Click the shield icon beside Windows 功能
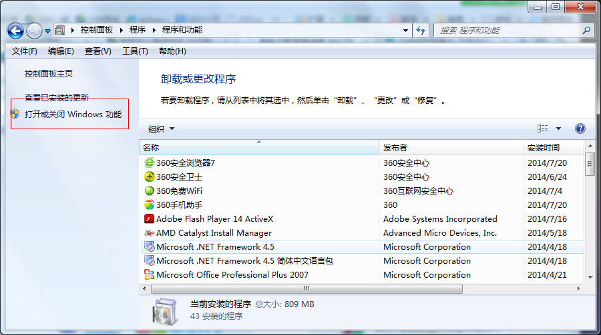 click(x=15, y=114)
